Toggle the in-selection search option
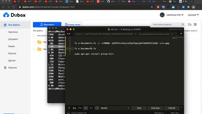Screen dimensions: 202x114 coord(91,108)
